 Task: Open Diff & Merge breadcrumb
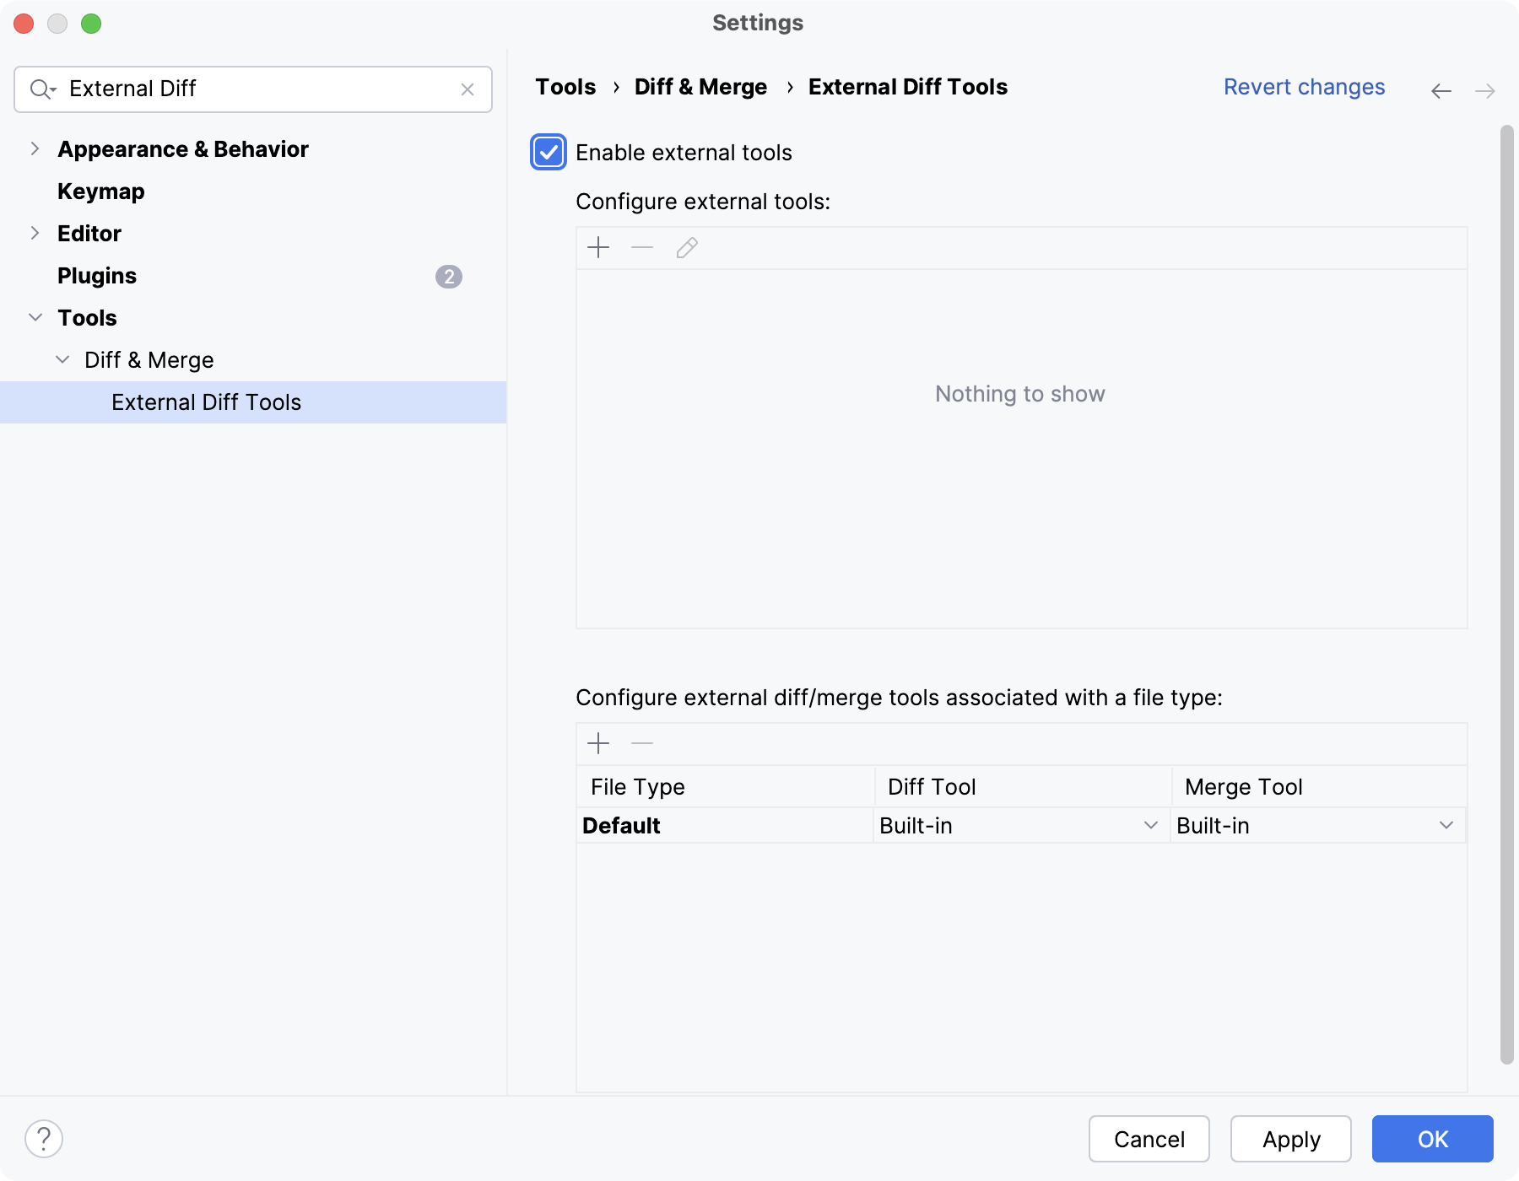[x=700, y=87]
